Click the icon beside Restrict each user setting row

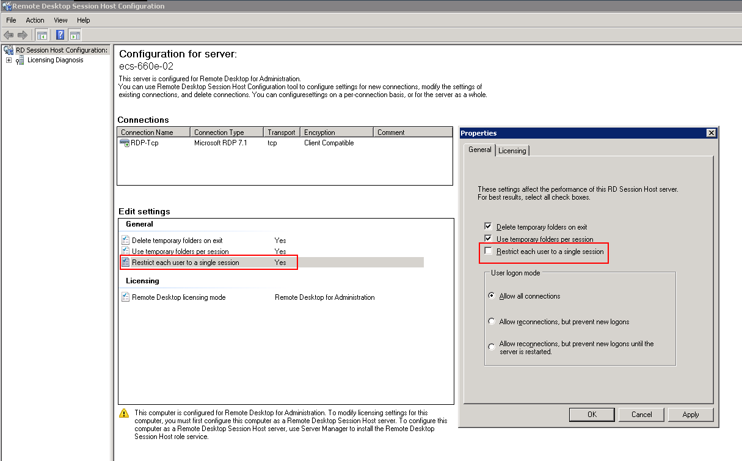click(x=126, y=263)
